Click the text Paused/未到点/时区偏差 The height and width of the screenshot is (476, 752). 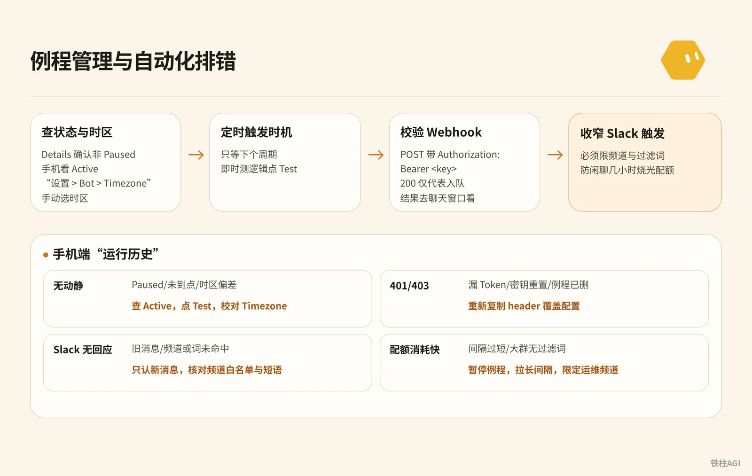pyautogui.click(x=184, y=285)
